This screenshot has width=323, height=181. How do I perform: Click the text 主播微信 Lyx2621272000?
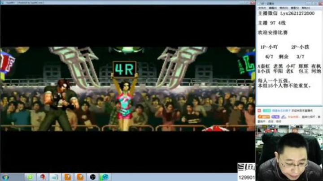point(286,13)
